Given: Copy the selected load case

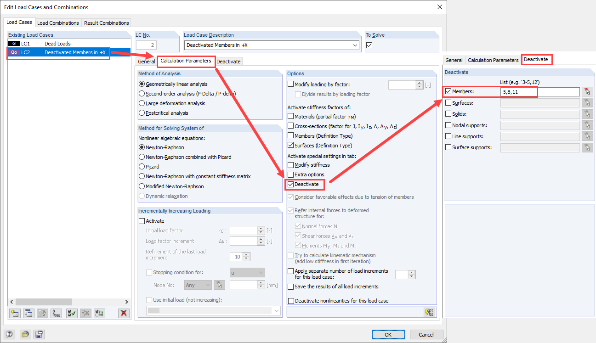Looking at the screenshot, I should (28, 313).
